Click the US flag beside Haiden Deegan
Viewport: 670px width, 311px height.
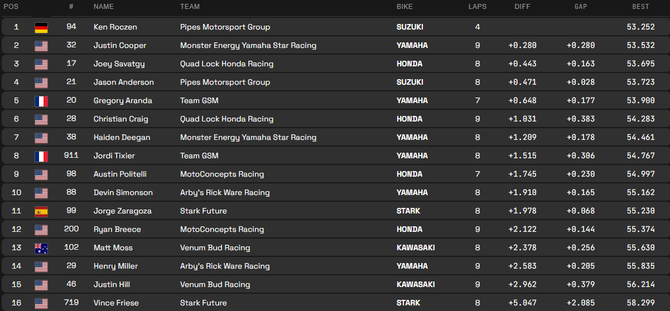(x=41, y=138)
